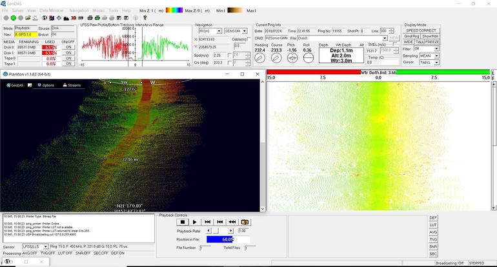Viewport: 497px width, 267px height.
Task: Click the globe navigation toolbar icon
Action: pyautogui.click(x=45, y=18)
